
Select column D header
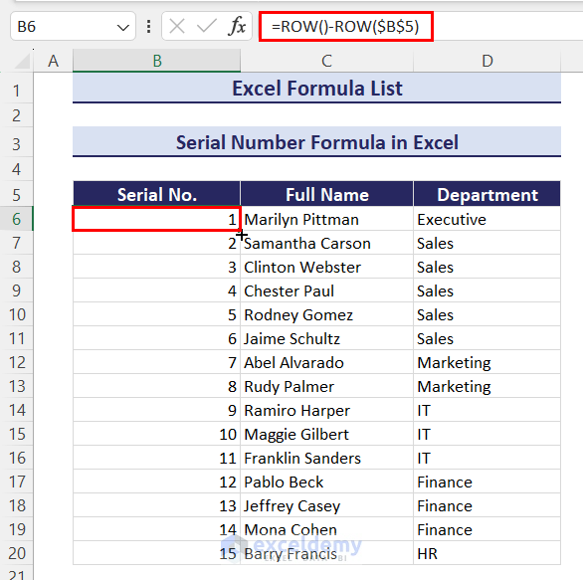[x=487, y=61]
